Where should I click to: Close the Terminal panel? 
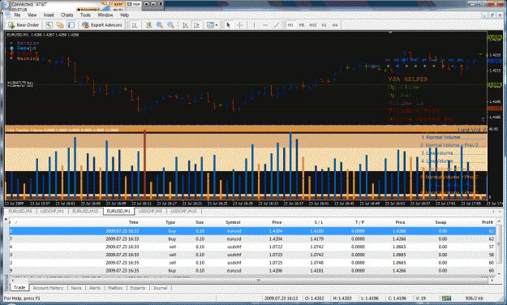pos(6,219)
